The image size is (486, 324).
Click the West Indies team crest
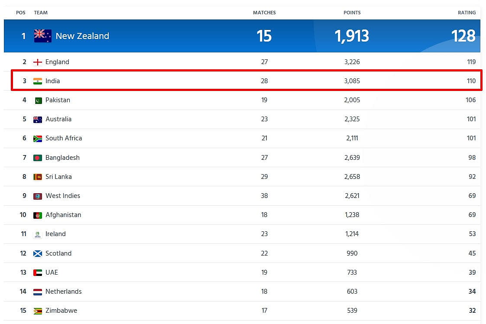click(x=38, y=196)
